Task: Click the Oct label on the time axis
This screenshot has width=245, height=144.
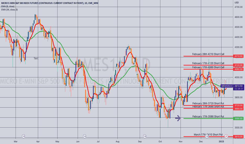Action: pyautogui.click(x=160, y=141)
